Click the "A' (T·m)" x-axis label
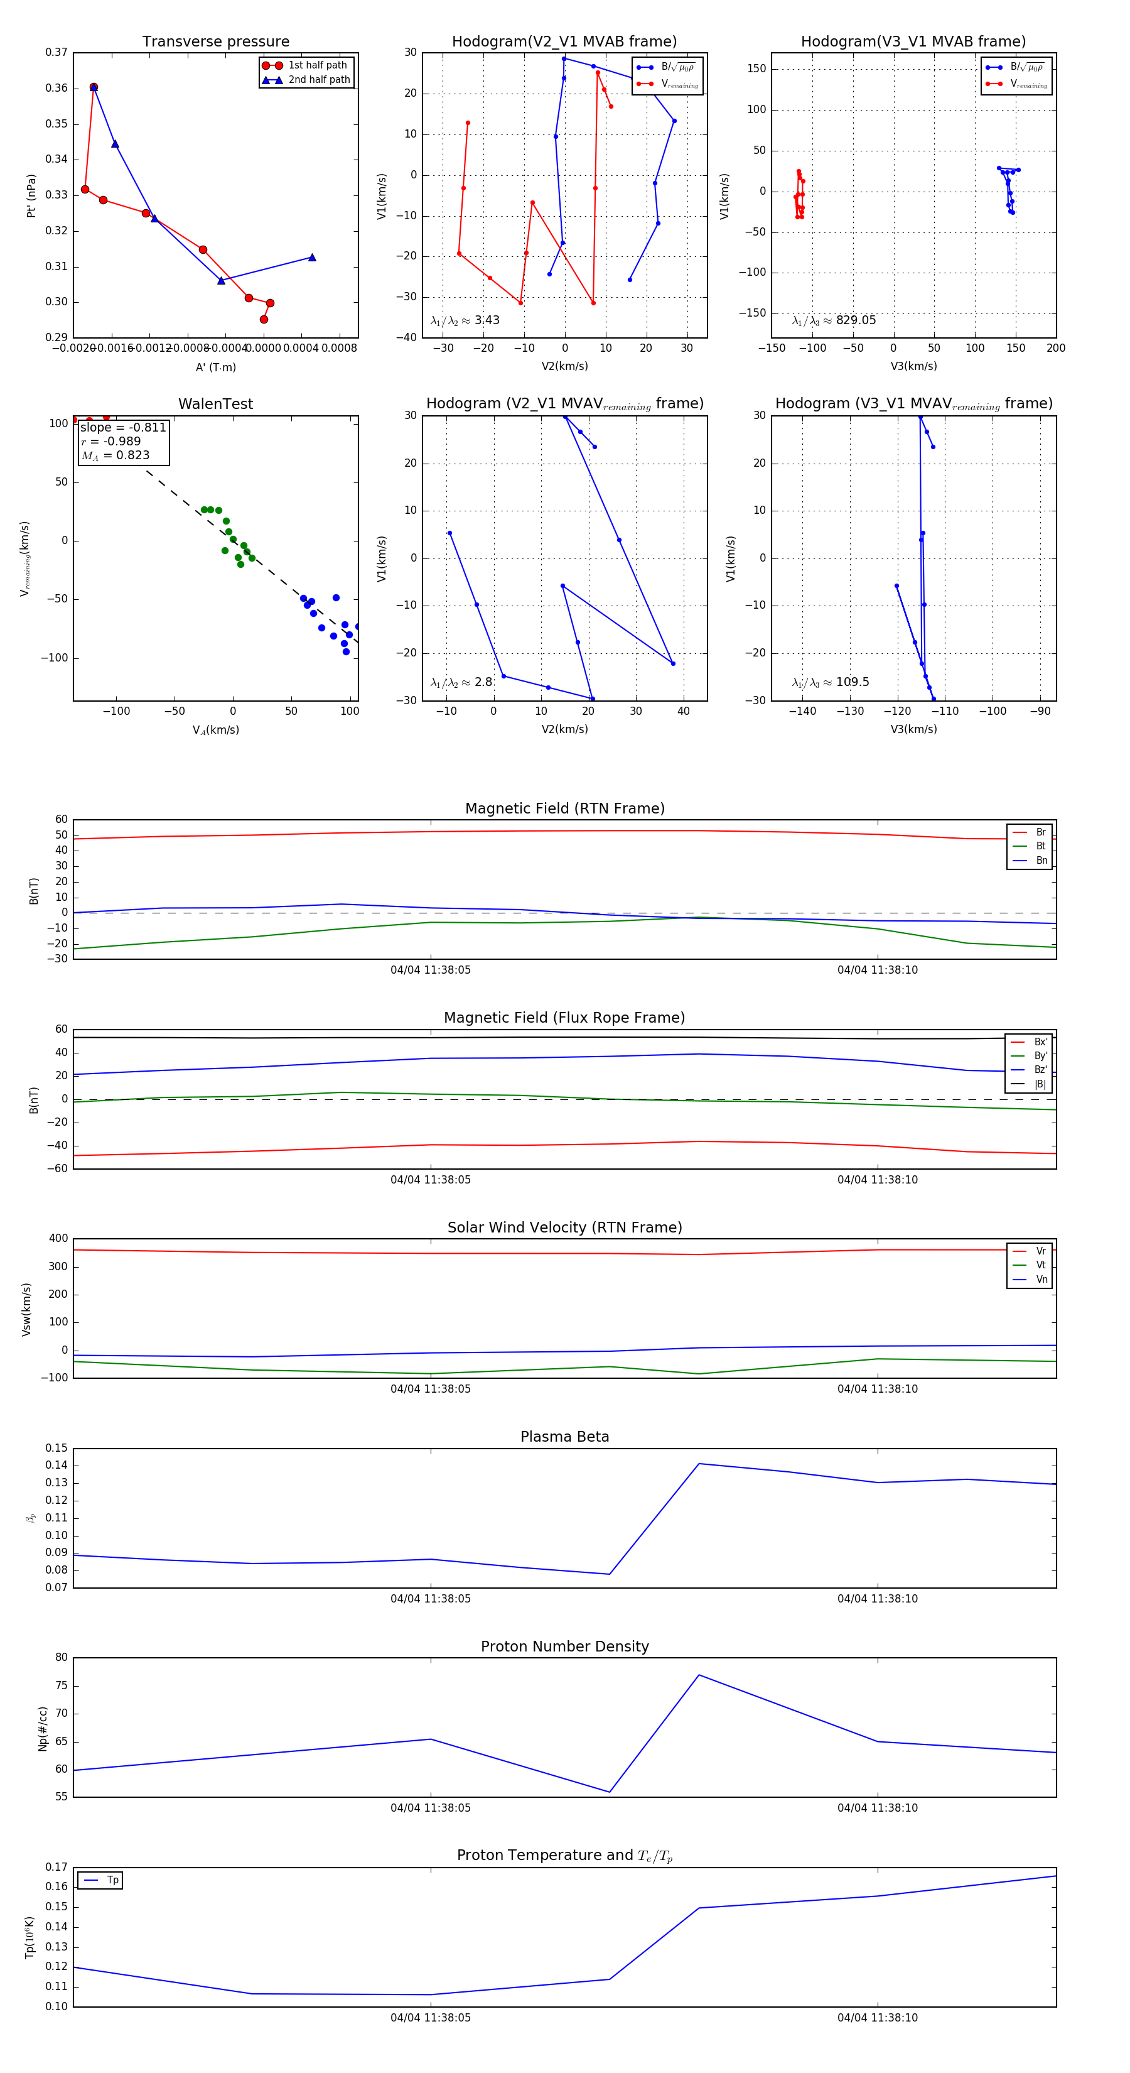This screenshot has height=2073, width=1130. click(x=215, y=367)
